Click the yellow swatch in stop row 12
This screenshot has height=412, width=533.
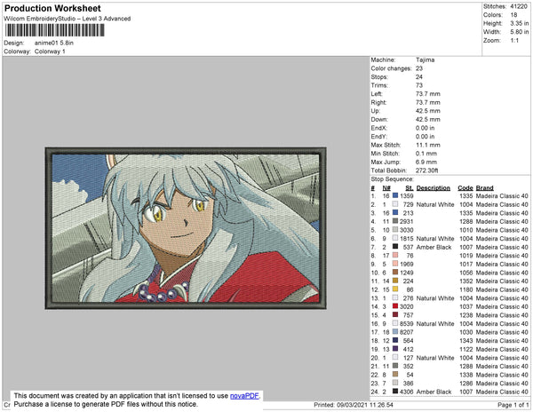point(395,289)
